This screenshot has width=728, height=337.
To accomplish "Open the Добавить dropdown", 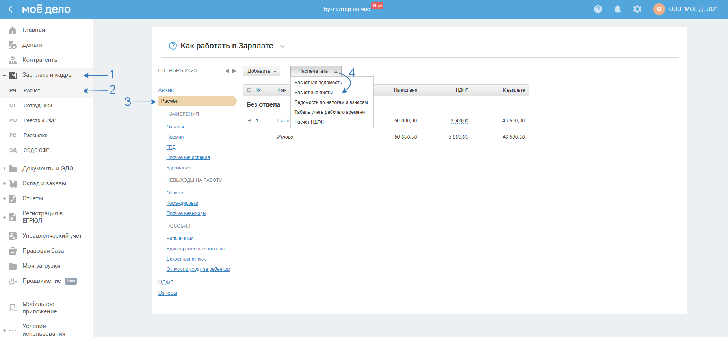I will pyautogui.click(x=262, y=71).
